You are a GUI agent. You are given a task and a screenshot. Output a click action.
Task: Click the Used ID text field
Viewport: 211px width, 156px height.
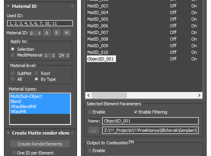click(x=40, y=23)
